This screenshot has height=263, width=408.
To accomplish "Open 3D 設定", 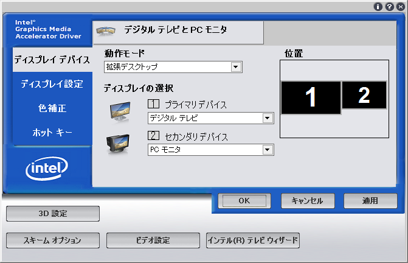I will point(53,214).
